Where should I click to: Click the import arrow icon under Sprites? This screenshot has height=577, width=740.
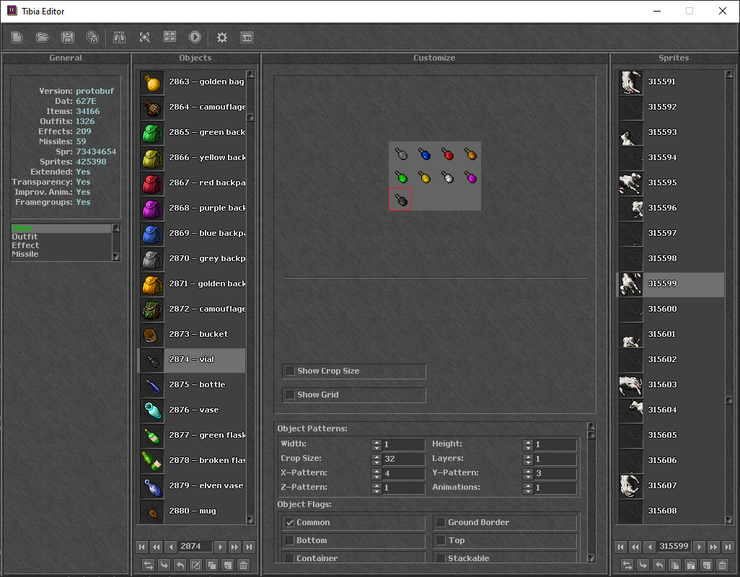click(x=643, y=565)
